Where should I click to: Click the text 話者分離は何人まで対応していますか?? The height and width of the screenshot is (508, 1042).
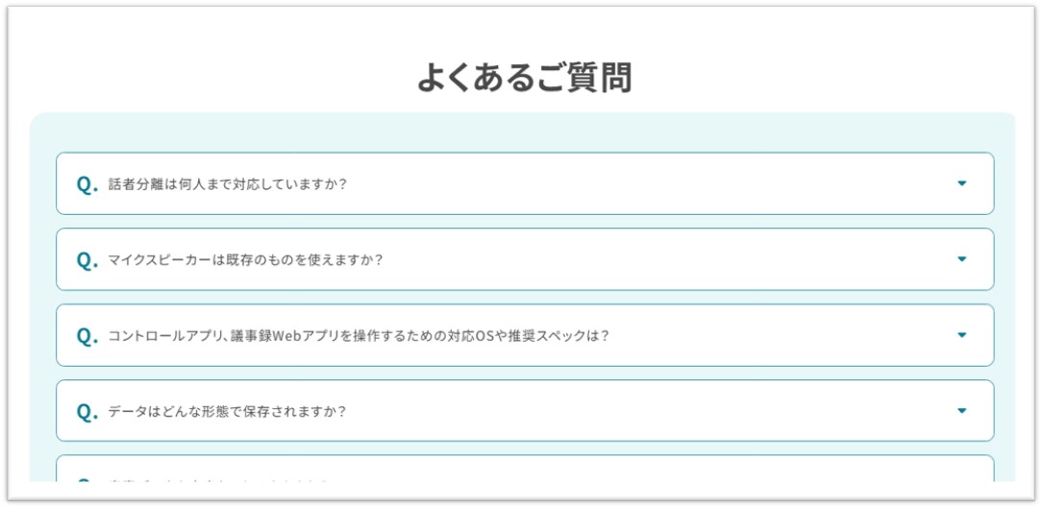tap(227, 184)
